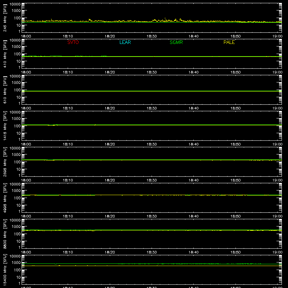
Task: Click 18:50 under the 4995 MHz panel
Action: coord(235,216)
